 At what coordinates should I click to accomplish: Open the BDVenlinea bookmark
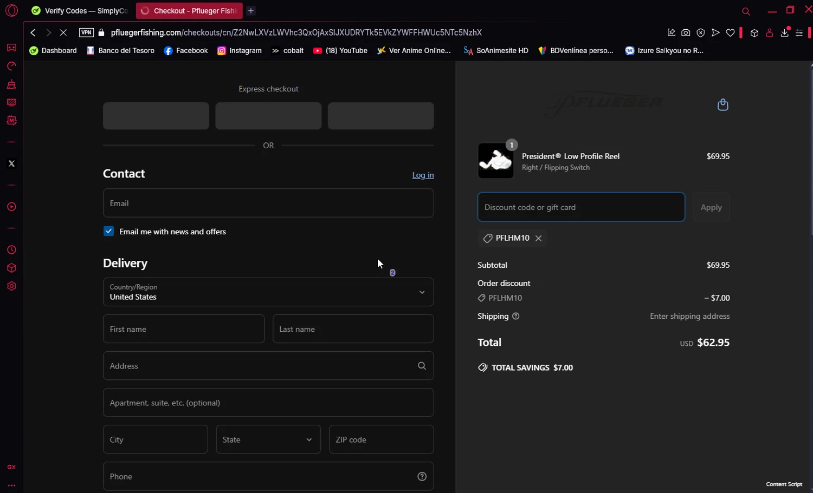[x=576, y=50]
